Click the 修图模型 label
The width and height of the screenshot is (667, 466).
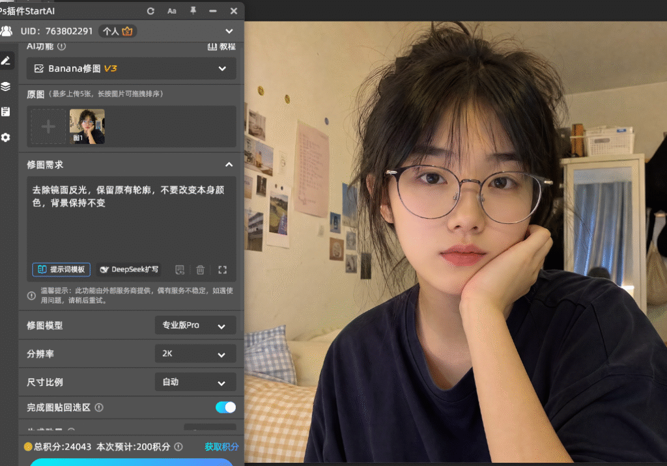tap(45, 325)
